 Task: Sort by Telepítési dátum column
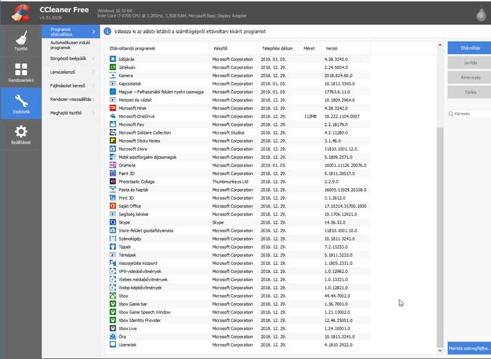pyautogui.click(x=278, y=48)
